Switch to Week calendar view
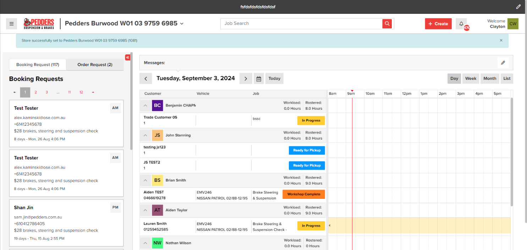 point(471,78)
